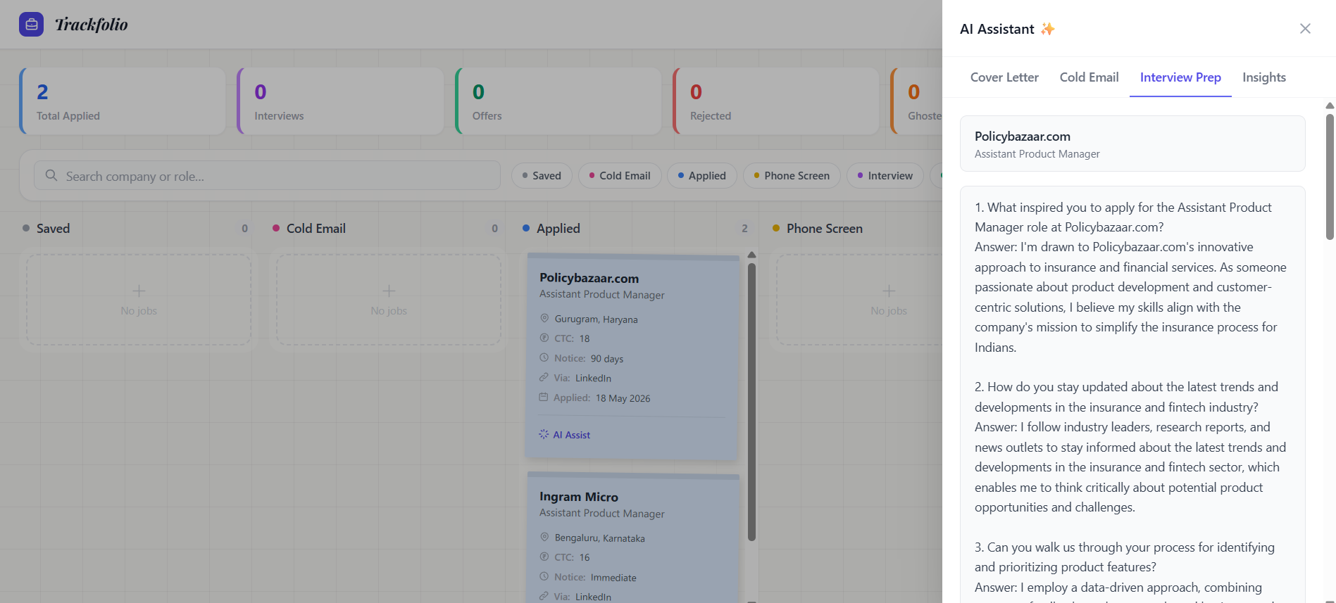Click AI Assist on the Policybazaar.com card
This screenshot has height=603, width=1336.
pos(565,435)
